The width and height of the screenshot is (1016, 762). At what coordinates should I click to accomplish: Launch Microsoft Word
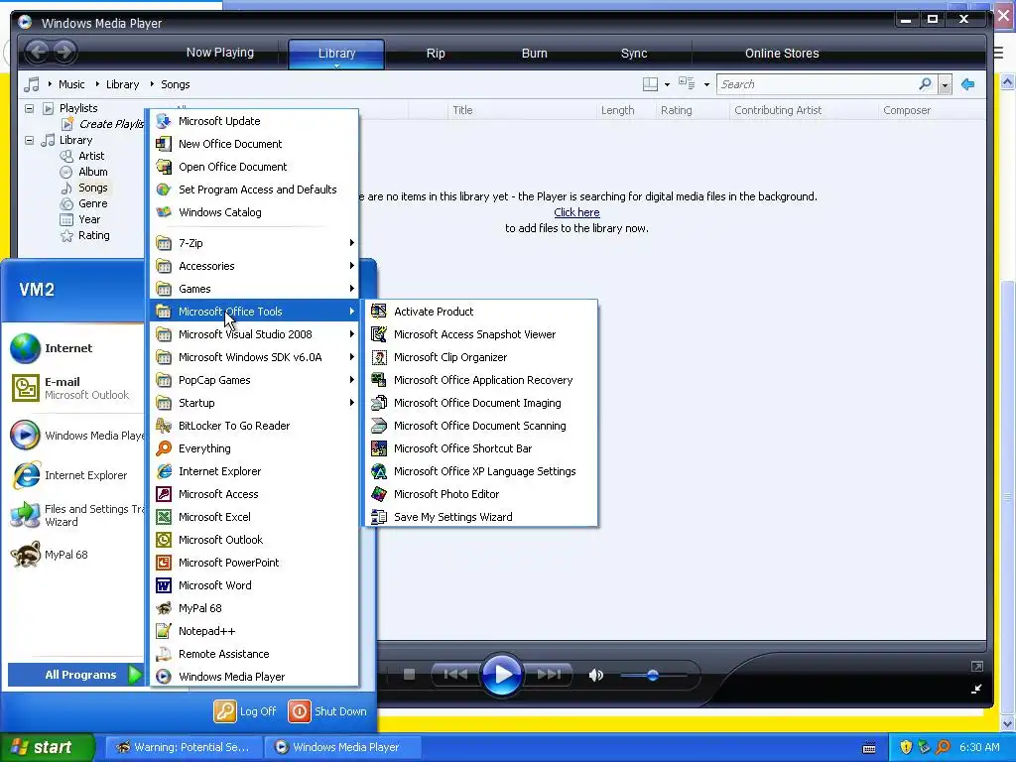click(254, 585)
